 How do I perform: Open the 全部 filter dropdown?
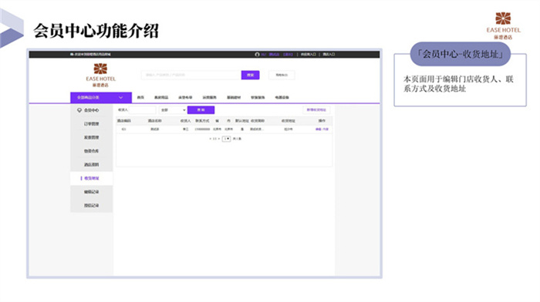tap(173, 110)
